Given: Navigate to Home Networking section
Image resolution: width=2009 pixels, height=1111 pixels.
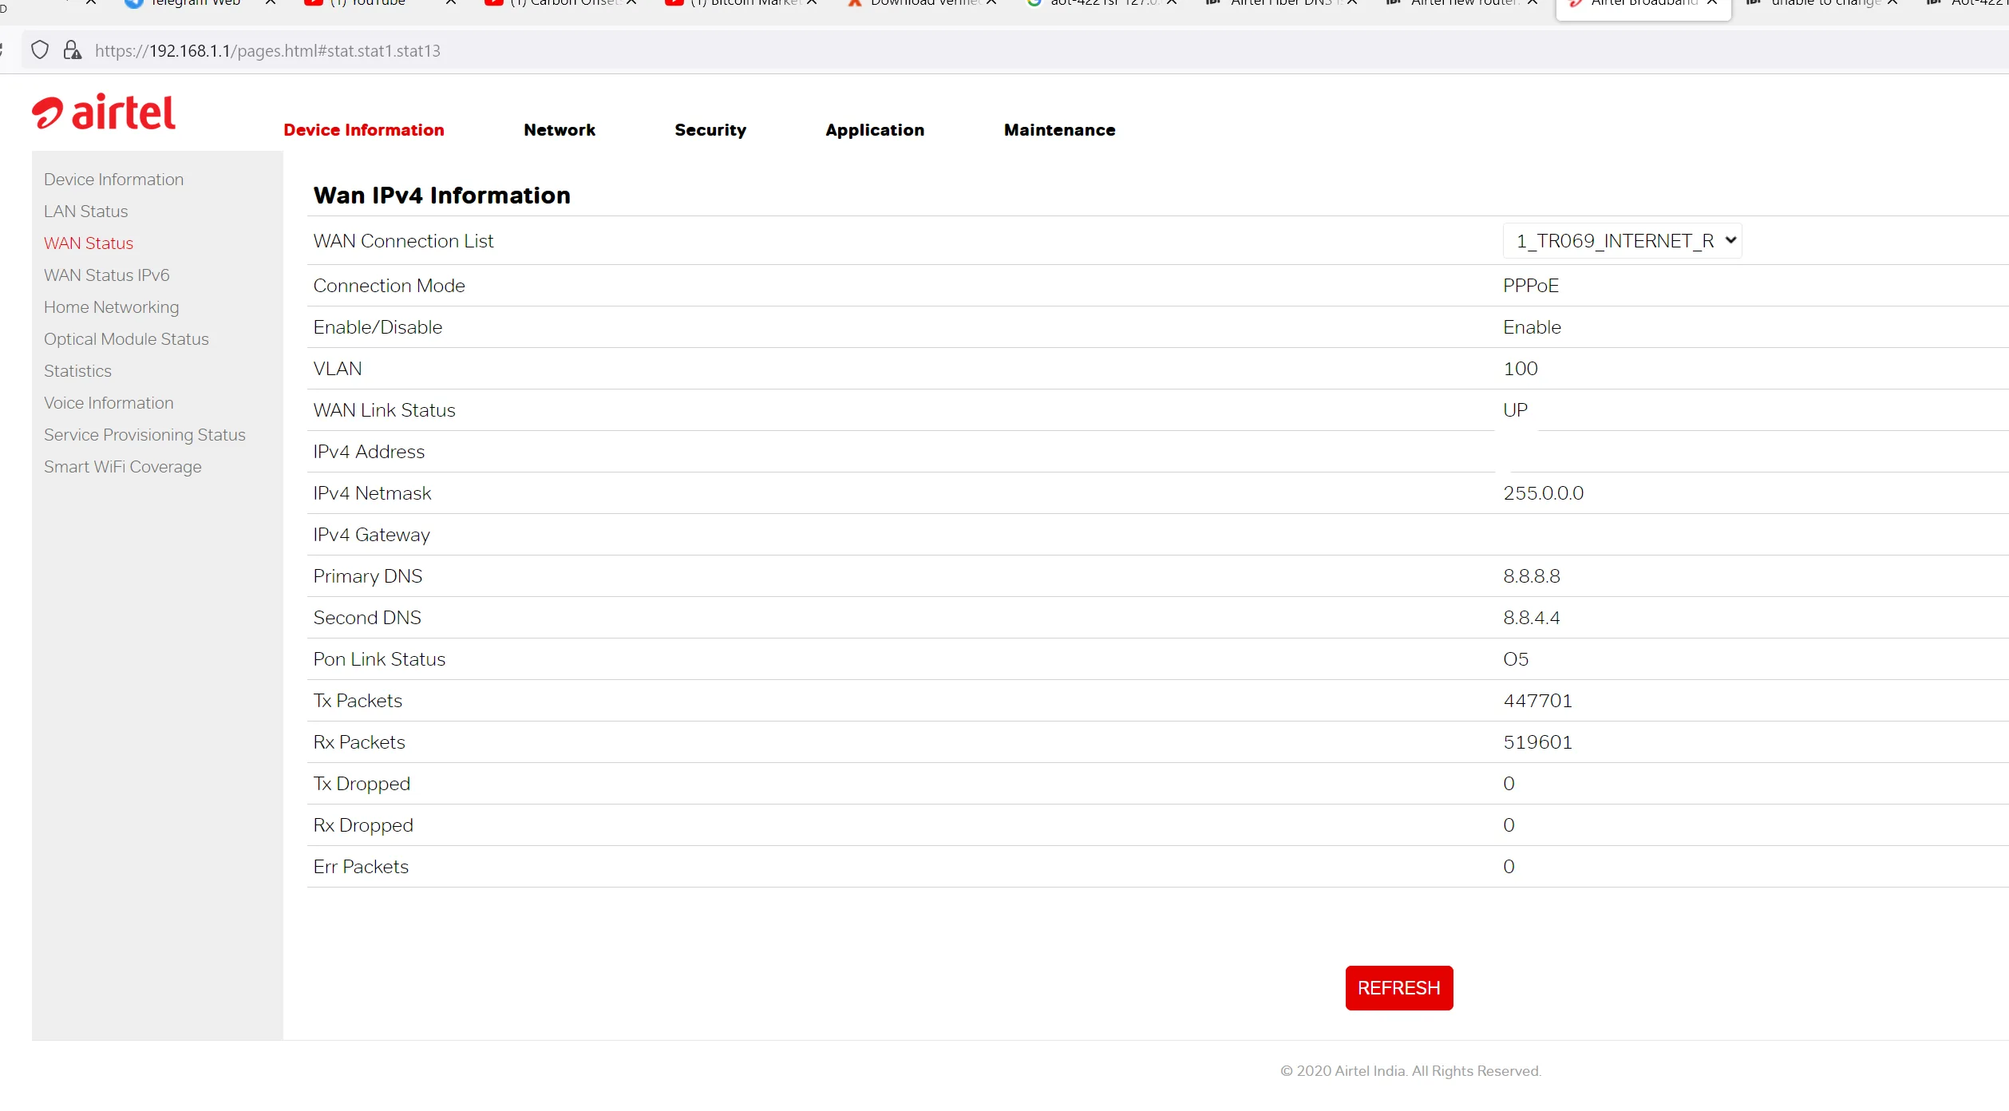Looking at the screenshot, I should tap(111, 306).
